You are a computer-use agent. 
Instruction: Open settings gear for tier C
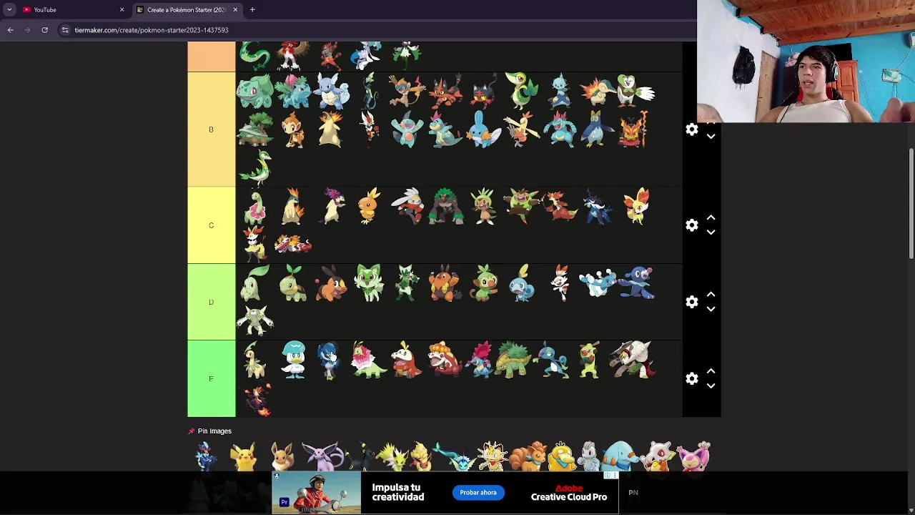(x=691, y=225)
